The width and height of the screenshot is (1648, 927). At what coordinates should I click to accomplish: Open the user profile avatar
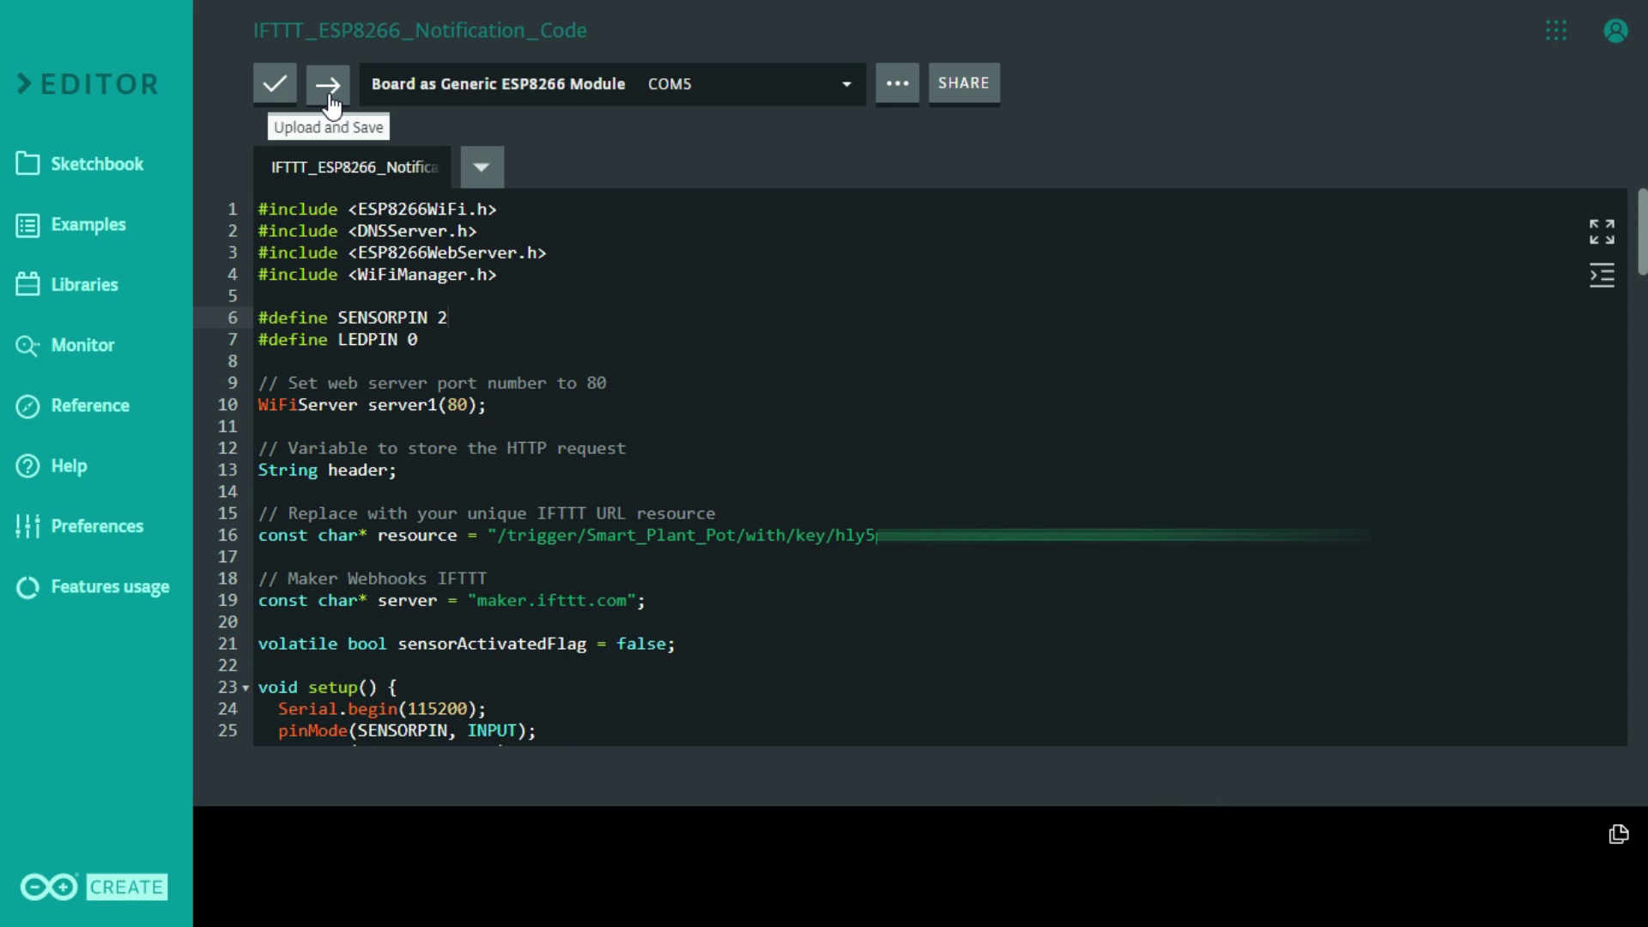pyautogui.click(x=1615, y=31)
